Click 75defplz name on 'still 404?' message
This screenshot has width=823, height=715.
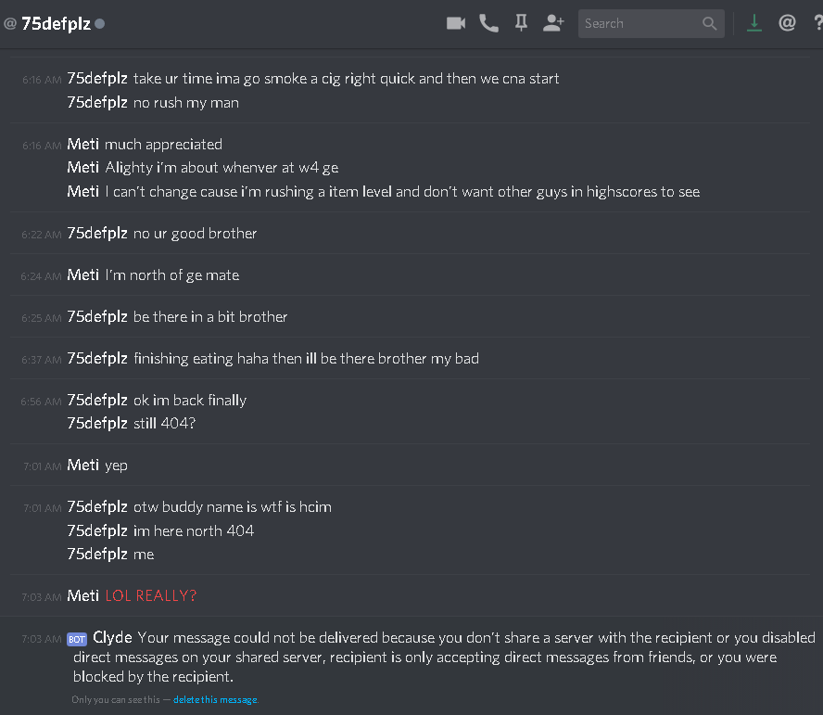click(97, 423)
